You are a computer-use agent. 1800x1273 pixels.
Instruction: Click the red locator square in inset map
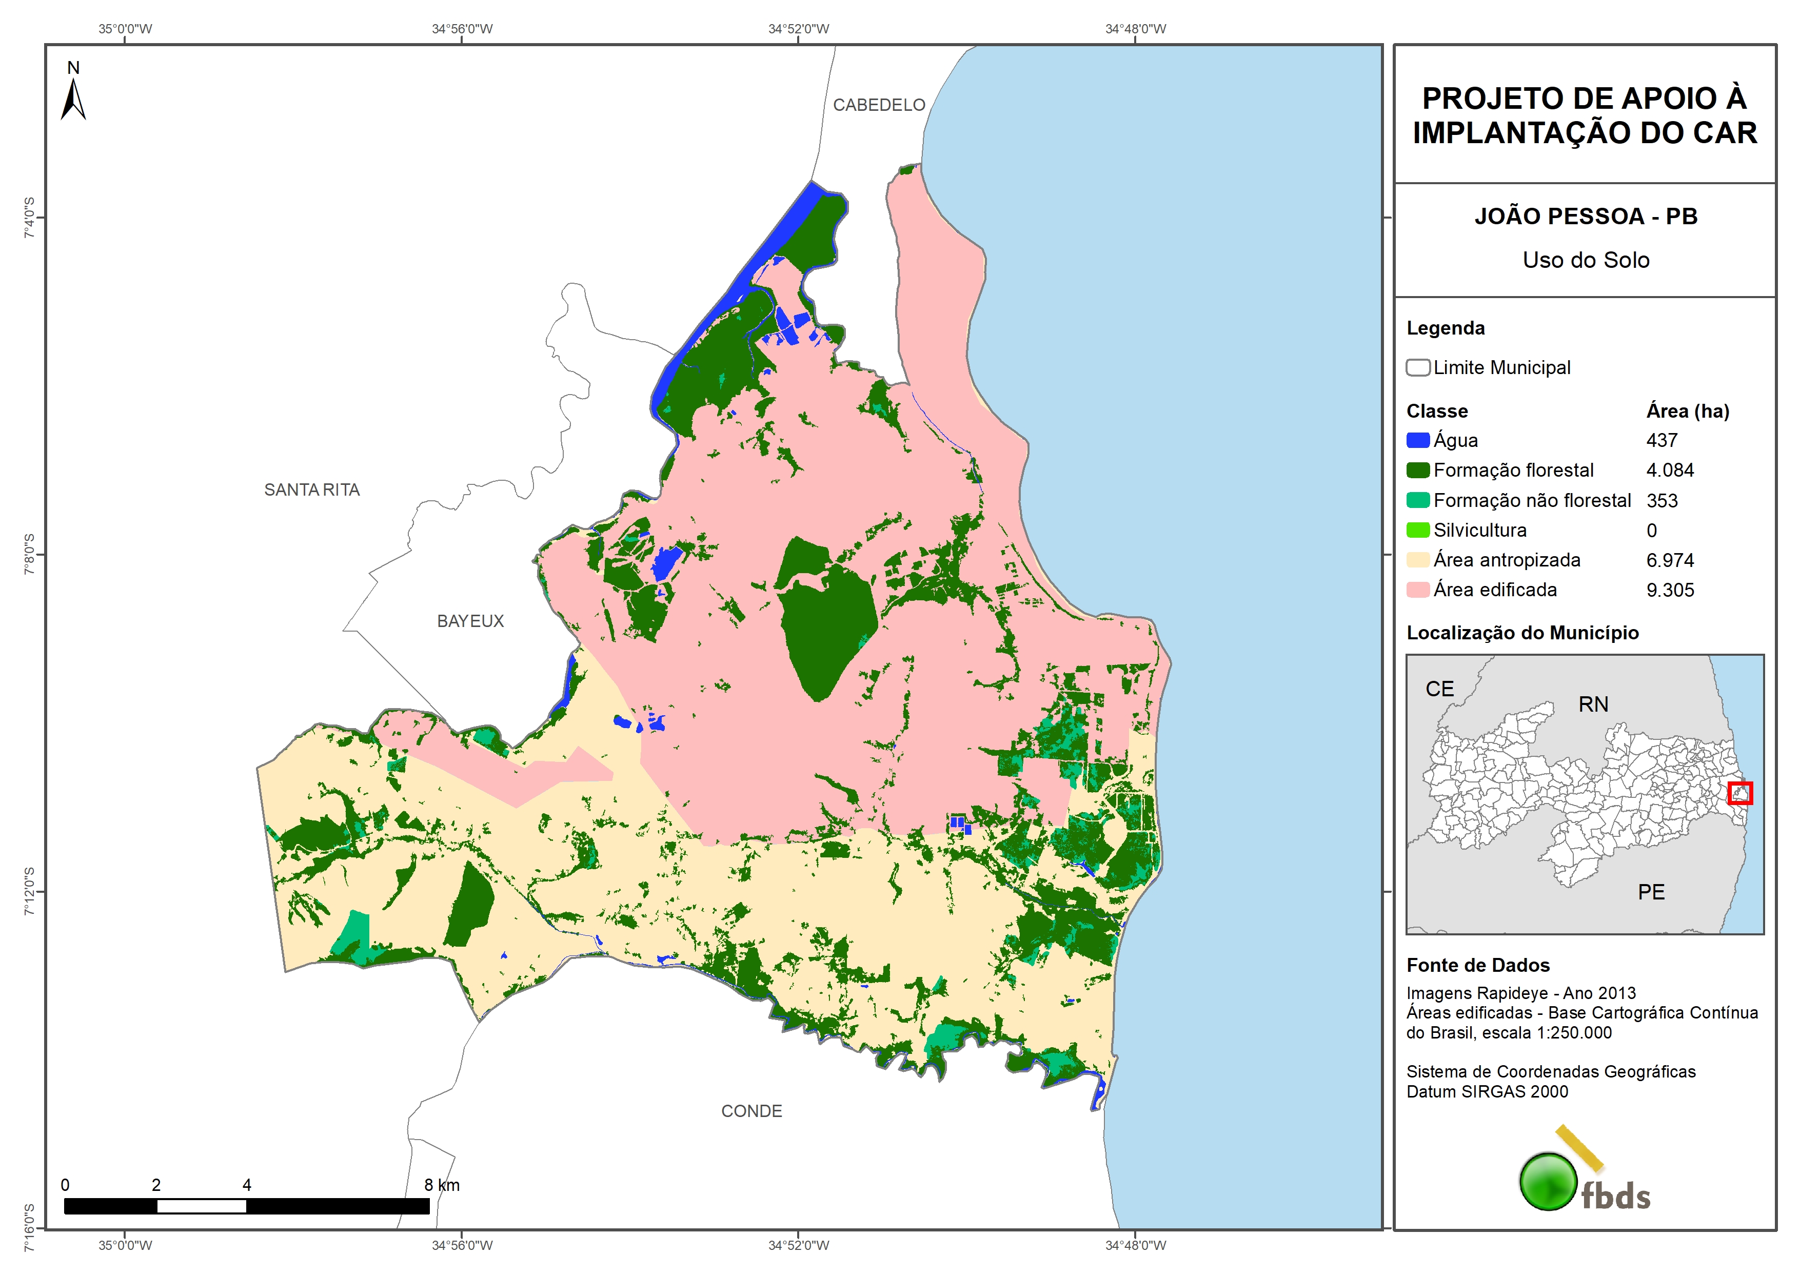1739,793
